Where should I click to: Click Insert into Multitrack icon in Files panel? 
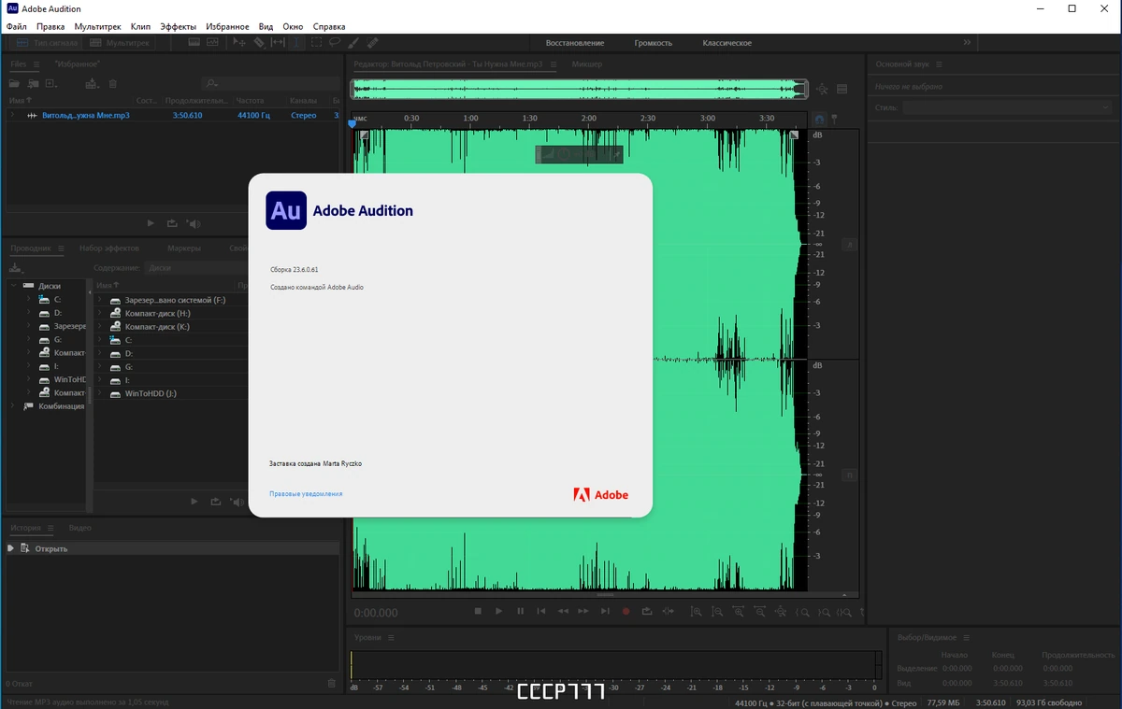[93, 84]
